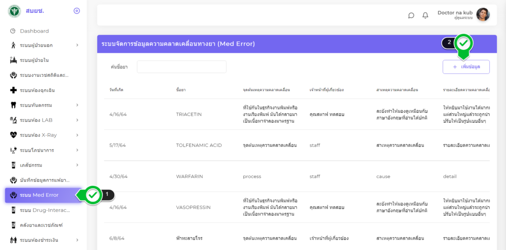506x250 pixels.
Task: Click the X-Ray heartbeat icon
Action: point(13,135)
